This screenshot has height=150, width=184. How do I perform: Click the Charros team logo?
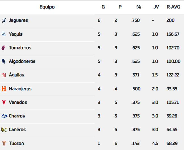click(x=4, y=116)
